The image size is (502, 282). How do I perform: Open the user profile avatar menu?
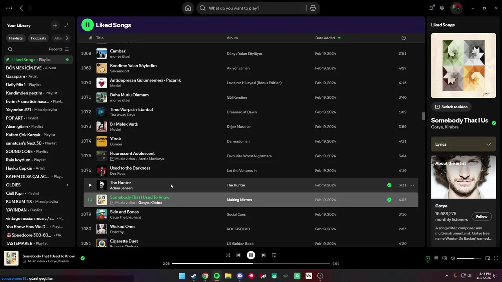click(456, 8)
